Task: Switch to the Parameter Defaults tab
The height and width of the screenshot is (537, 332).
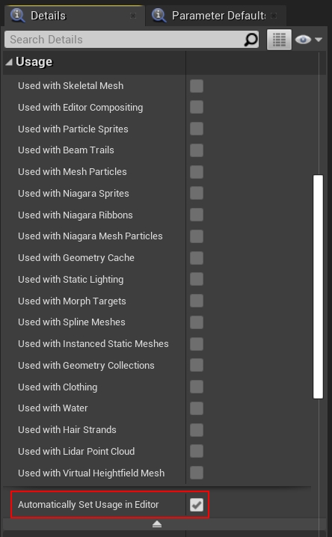Action: pos(215,16)
